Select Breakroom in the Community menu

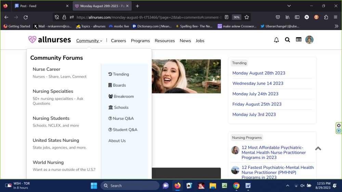click(x=121, y=97)
